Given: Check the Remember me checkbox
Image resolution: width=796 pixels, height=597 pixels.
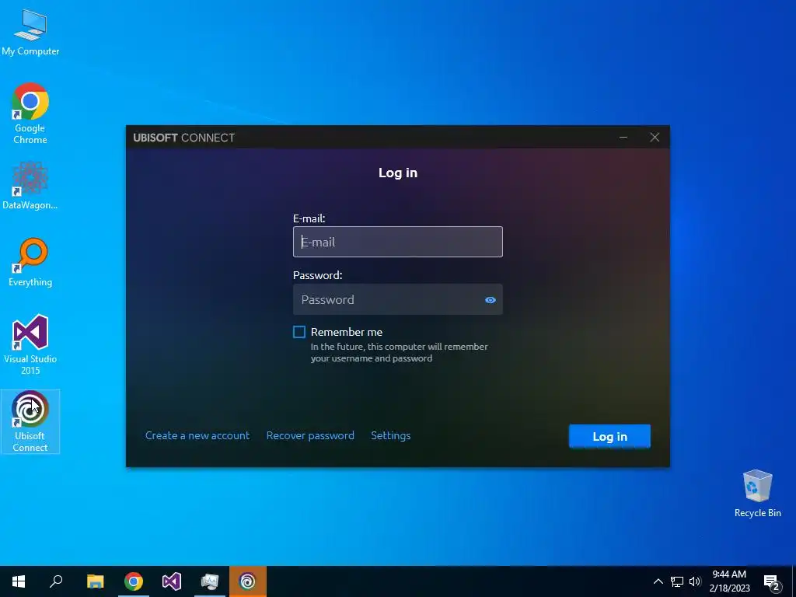Looking at the screenshot, I should coord(299,332).
